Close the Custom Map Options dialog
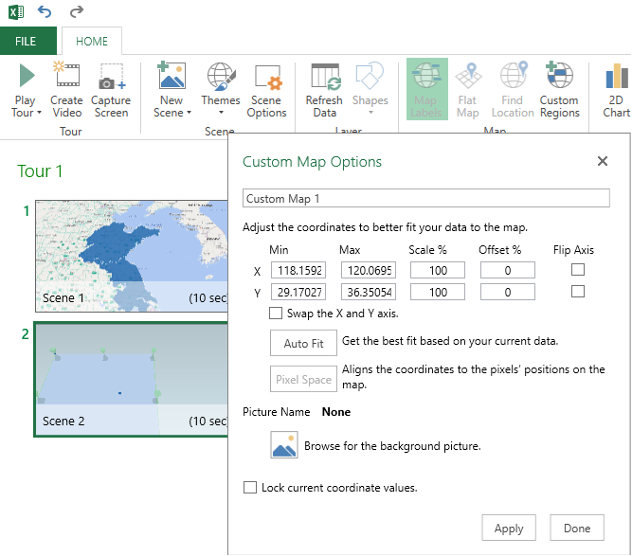Viewport: 632px width, 556px height. tap(603, 161)
